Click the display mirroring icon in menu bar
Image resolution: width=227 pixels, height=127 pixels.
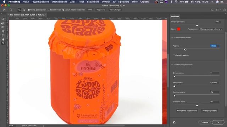pyautogui.click(x=162, y=2)
